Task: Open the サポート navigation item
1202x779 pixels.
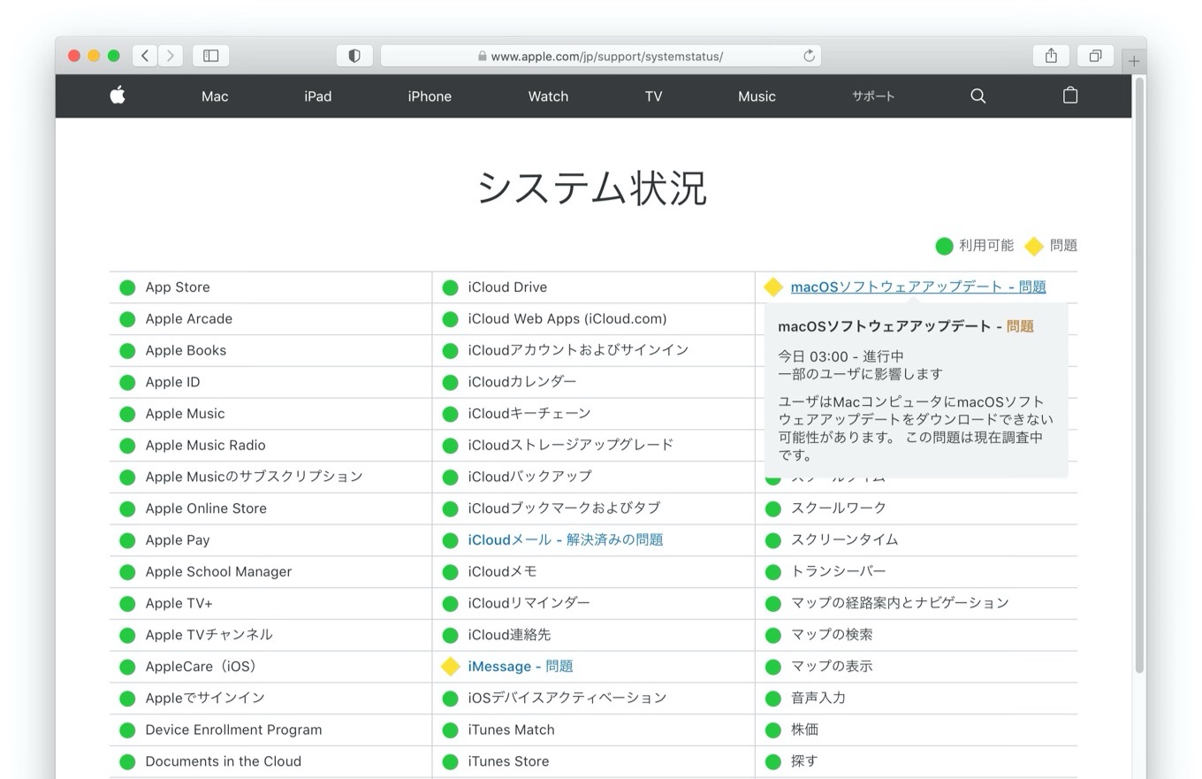Action: point(873,96)
